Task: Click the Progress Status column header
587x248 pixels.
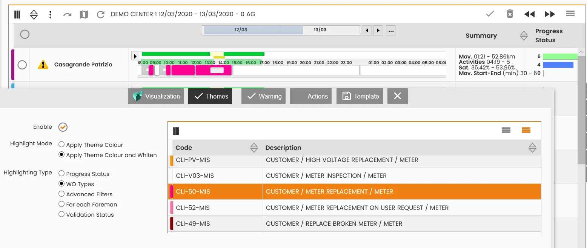Action: (549, 35)
